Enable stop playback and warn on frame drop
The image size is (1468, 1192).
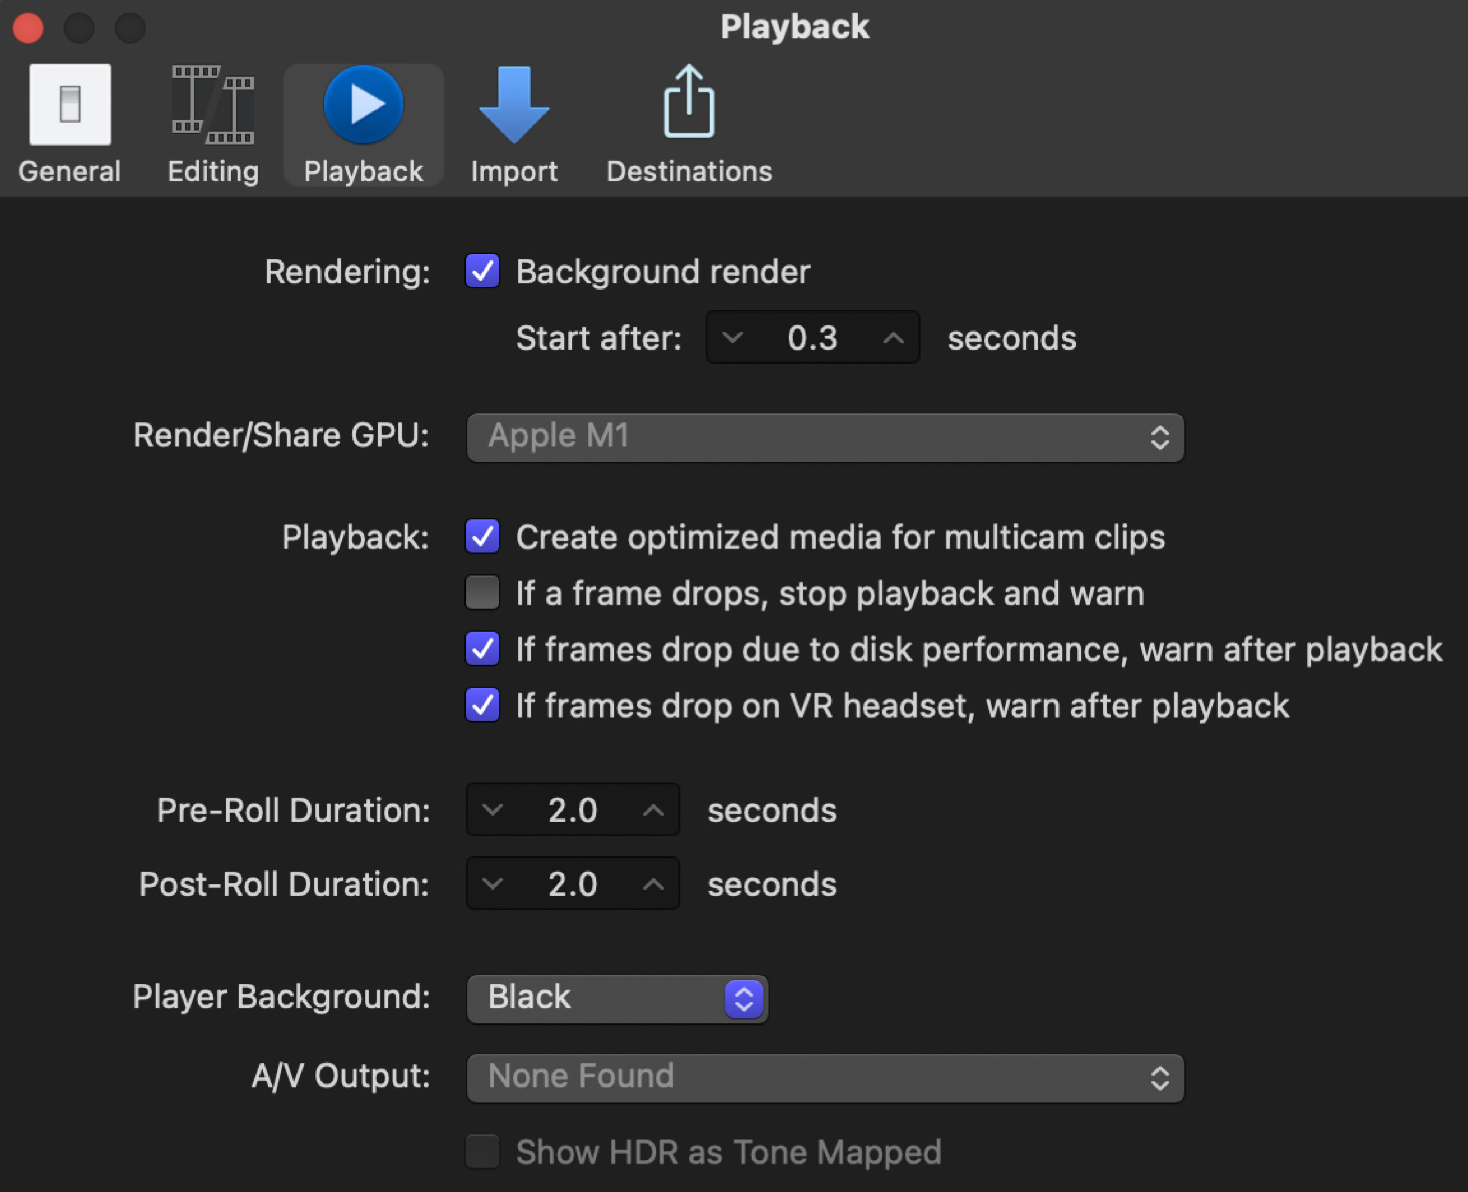(482, 593)
